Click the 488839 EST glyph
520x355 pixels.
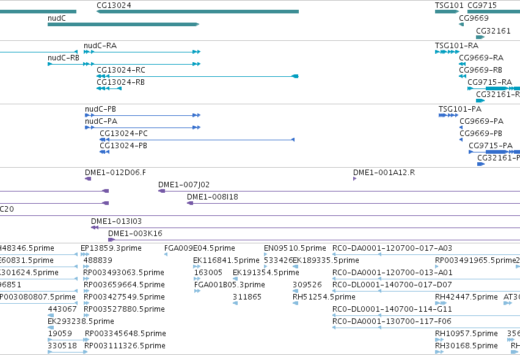(x=87, y=267)
